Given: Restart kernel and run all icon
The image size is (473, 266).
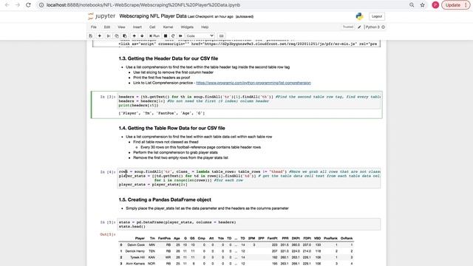Looking at the screenshot, I should click(180, 36).
